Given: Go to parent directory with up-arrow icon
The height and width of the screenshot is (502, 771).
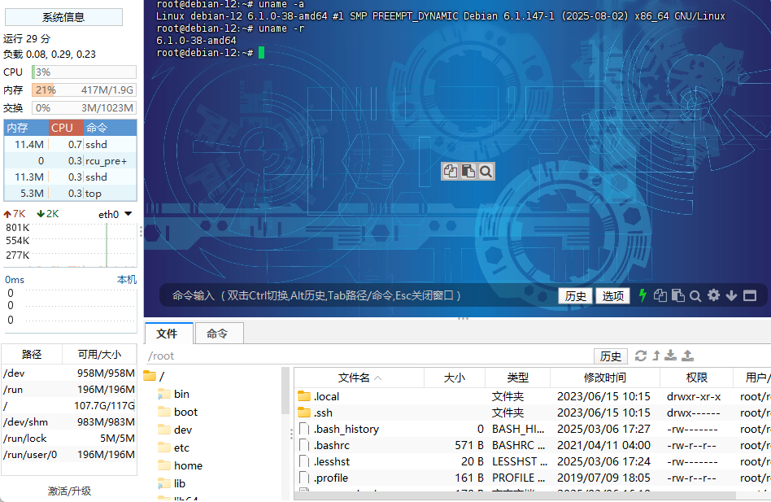Looking at the screenshot, I should click(x=656, y=356).
